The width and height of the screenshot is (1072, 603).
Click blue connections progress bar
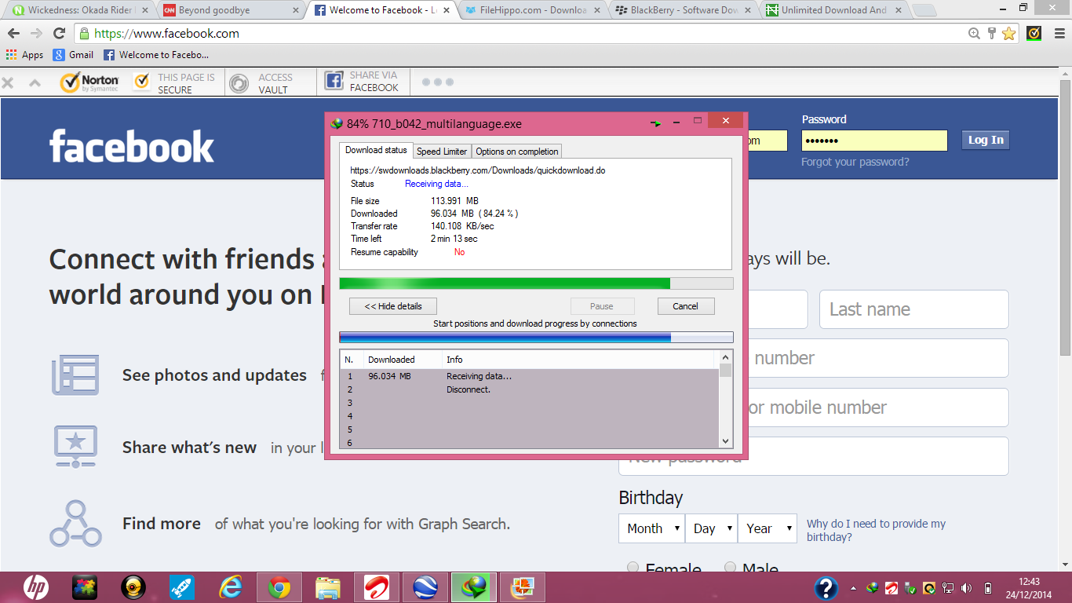[x=536, y=337]
